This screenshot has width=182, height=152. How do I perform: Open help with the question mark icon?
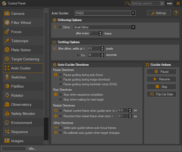[176, 13]
